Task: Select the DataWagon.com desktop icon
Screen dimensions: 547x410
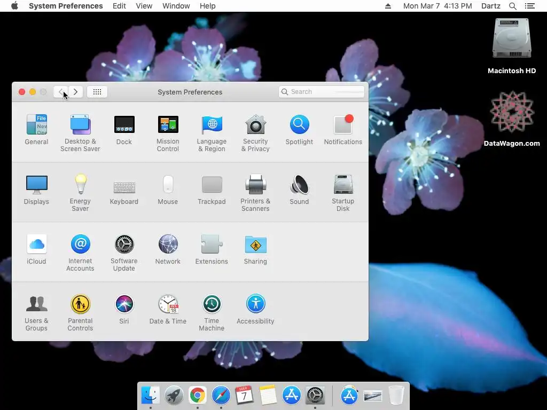Action: coord(512,119)
